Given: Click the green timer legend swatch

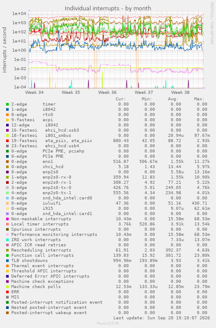Looking at the screenshot, I should coord(7,104).
